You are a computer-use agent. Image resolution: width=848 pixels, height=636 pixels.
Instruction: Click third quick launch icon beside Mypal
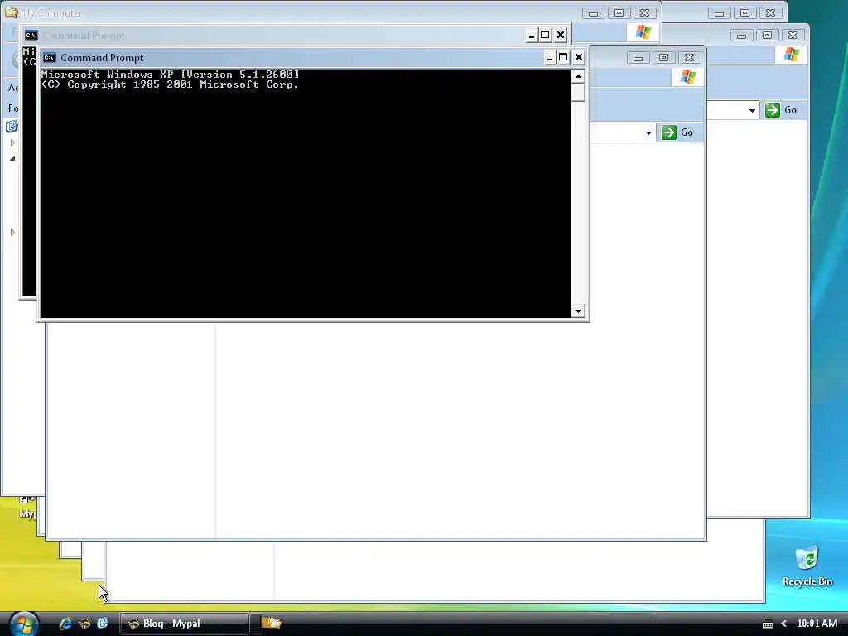click(x=102, y=623)
